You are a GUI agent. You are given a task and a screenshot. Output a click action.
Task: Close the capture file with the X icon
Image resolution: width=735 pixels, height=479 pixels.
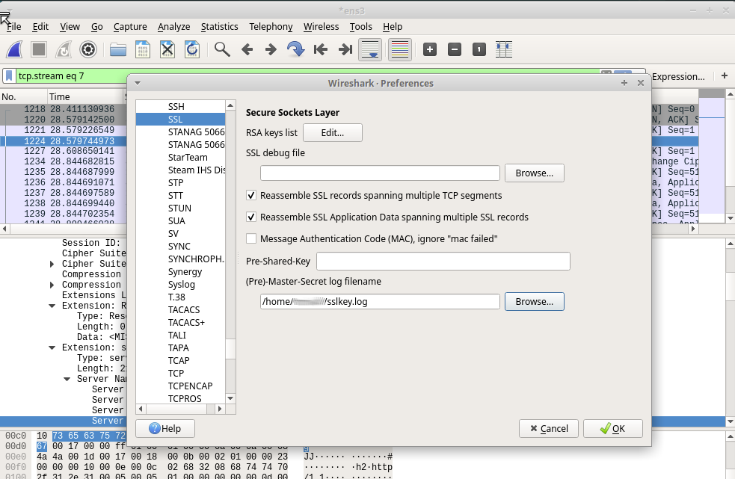pos(167,49)
